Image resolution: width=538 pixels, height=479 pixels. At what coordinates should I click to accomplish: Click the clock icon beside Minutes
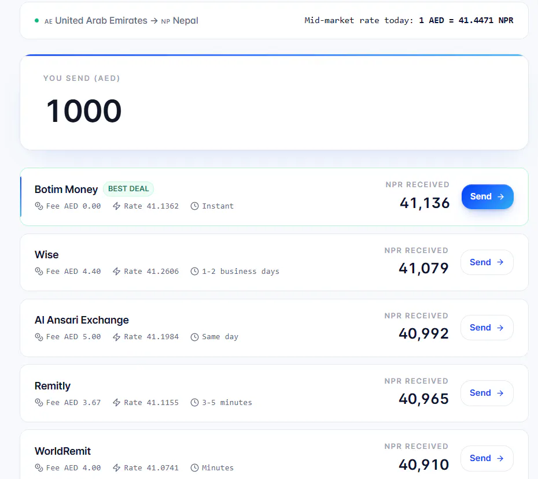point(194,467)
